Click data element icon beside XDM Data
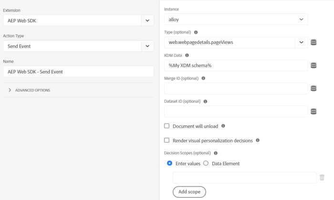 313,65
